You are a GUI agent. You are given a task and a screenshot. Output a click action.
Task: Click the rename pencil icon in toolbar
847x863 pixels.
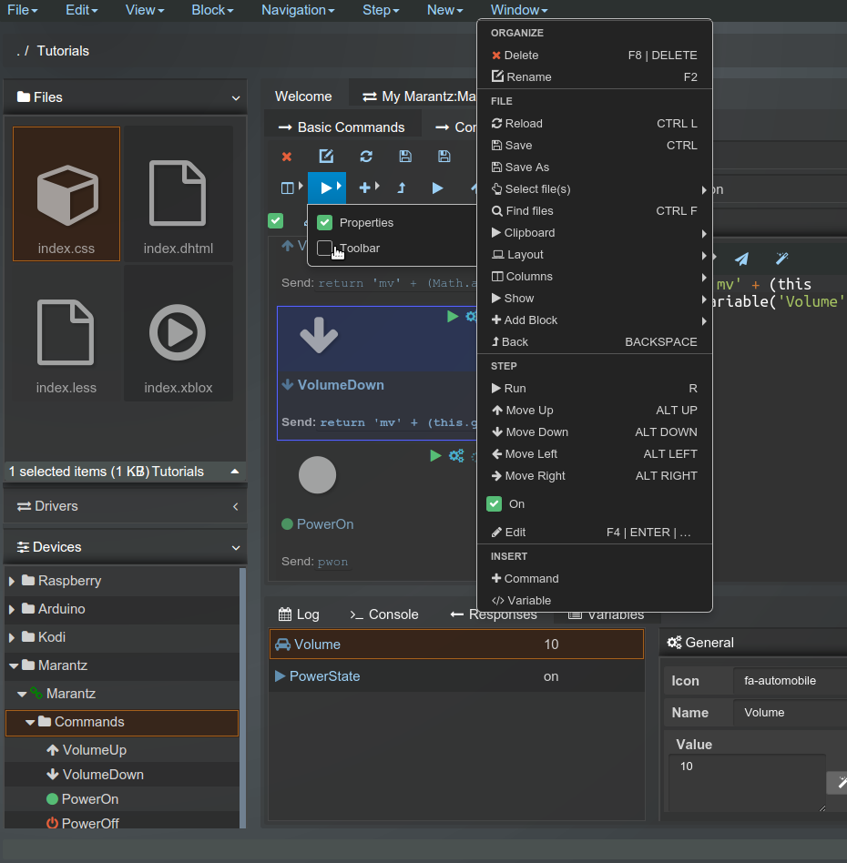tap(326, 157)
